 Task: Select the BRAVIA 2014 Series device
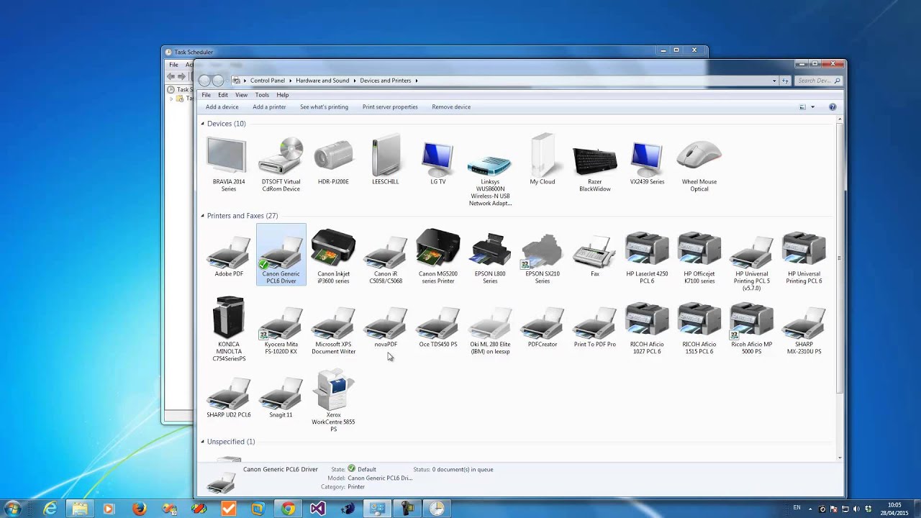228,164
